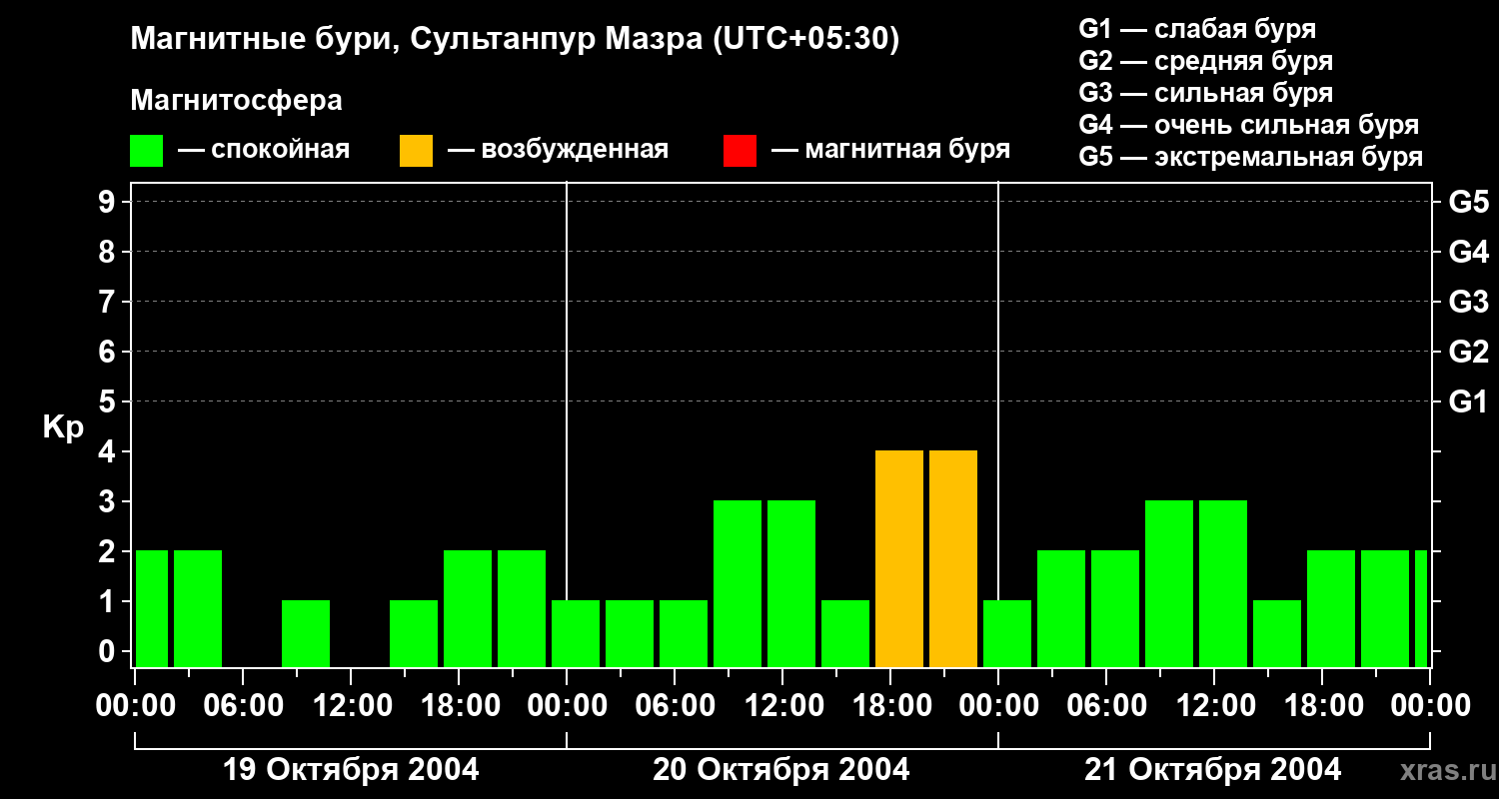Click the orange Kp 4 bar ending at midnight on 20 October
This screenshot has height=799, width=1499.
point(953,559)
